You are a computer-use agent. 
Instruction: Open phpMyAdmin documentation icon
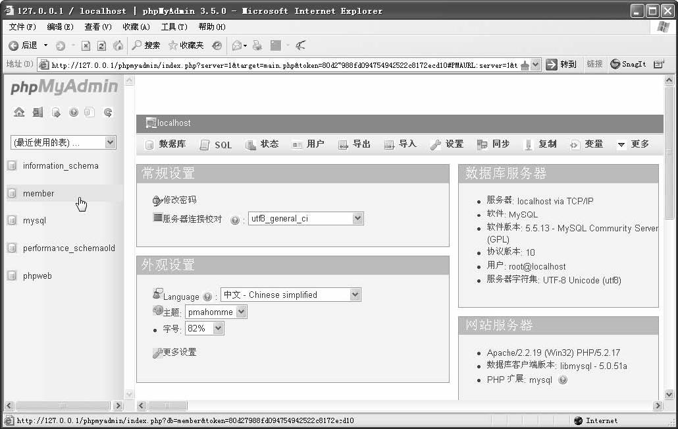tap(74, 113)
